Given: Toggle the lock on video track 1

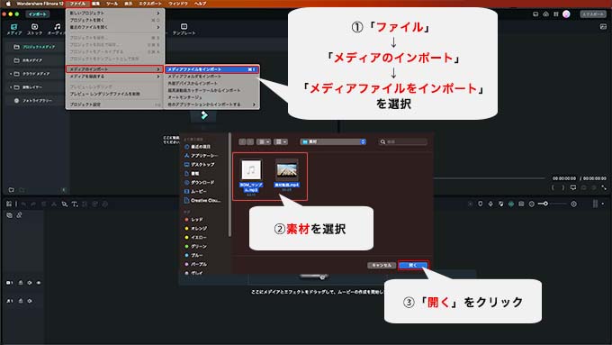Looking at the screenshot, I should click(x=21, y=283).
